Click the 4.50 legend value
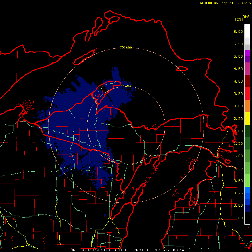The image size is (252, 252). (238, 69)
